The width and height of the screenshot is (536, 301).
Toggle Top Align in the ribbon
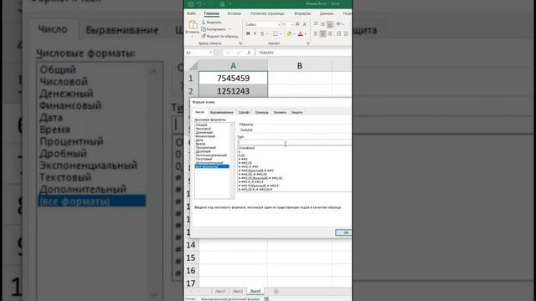(x=315, y=23)
